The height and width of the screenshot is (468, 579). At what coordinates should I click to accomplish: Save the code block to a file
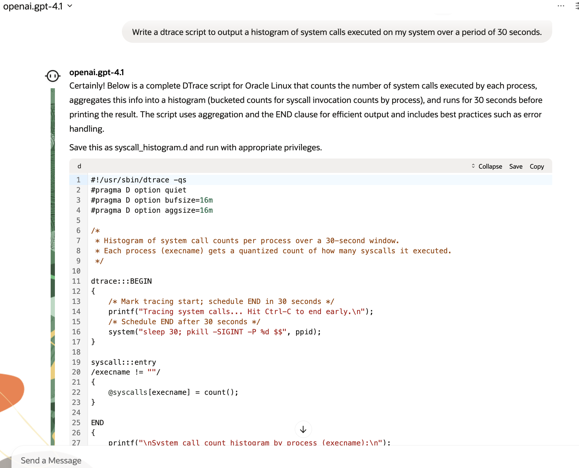point(516,166)
